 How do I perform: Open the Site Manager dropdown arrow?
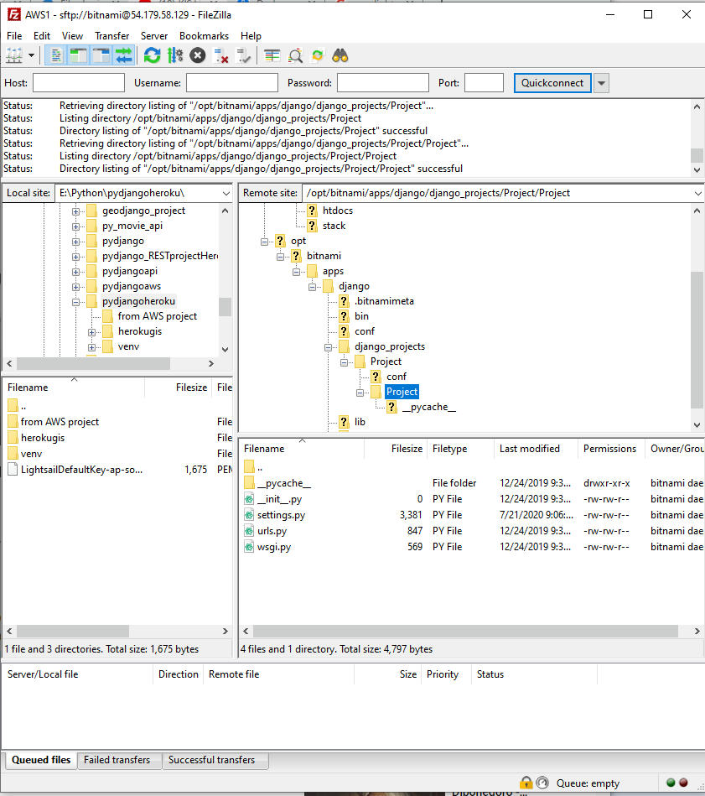(32, 55)
